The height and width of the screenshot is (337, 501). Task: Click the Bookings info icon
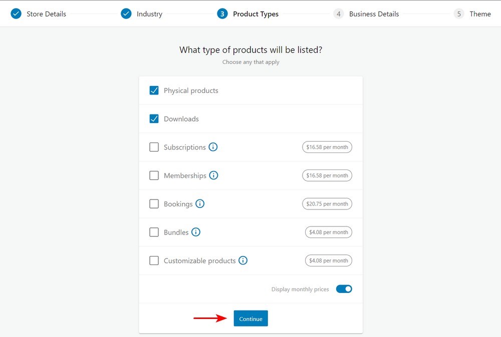click(x=200, y=203)
